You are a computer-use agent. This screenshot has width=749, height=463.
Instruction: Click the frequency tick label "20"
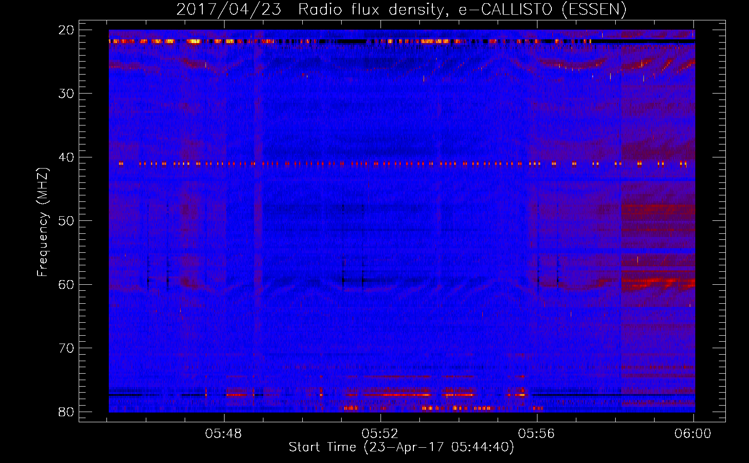point(67,30)
